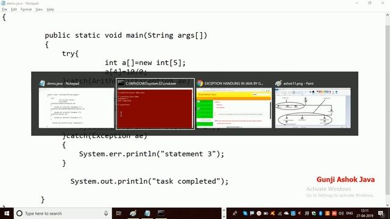
Task: Open the OneDrive cloud tray icon
Action: pyautogui.click(x=286, y=214)
